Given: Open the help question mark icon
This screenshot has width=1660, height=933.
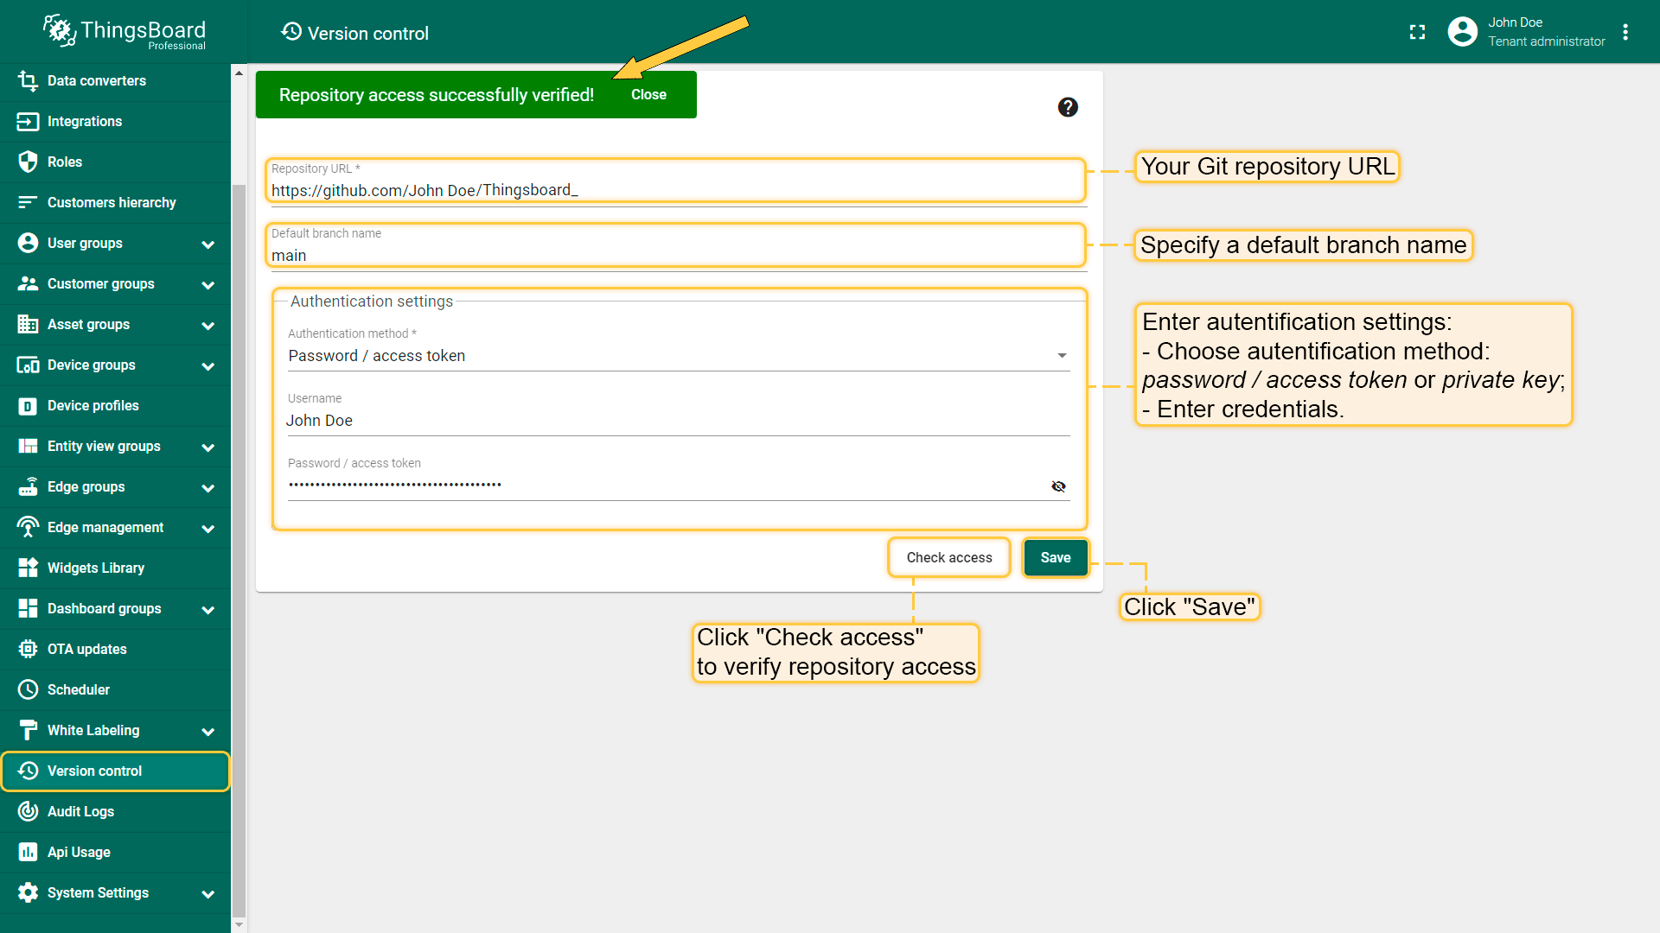Looking at the screenshot, I should pyautogui.click(x=1068, y=107).
